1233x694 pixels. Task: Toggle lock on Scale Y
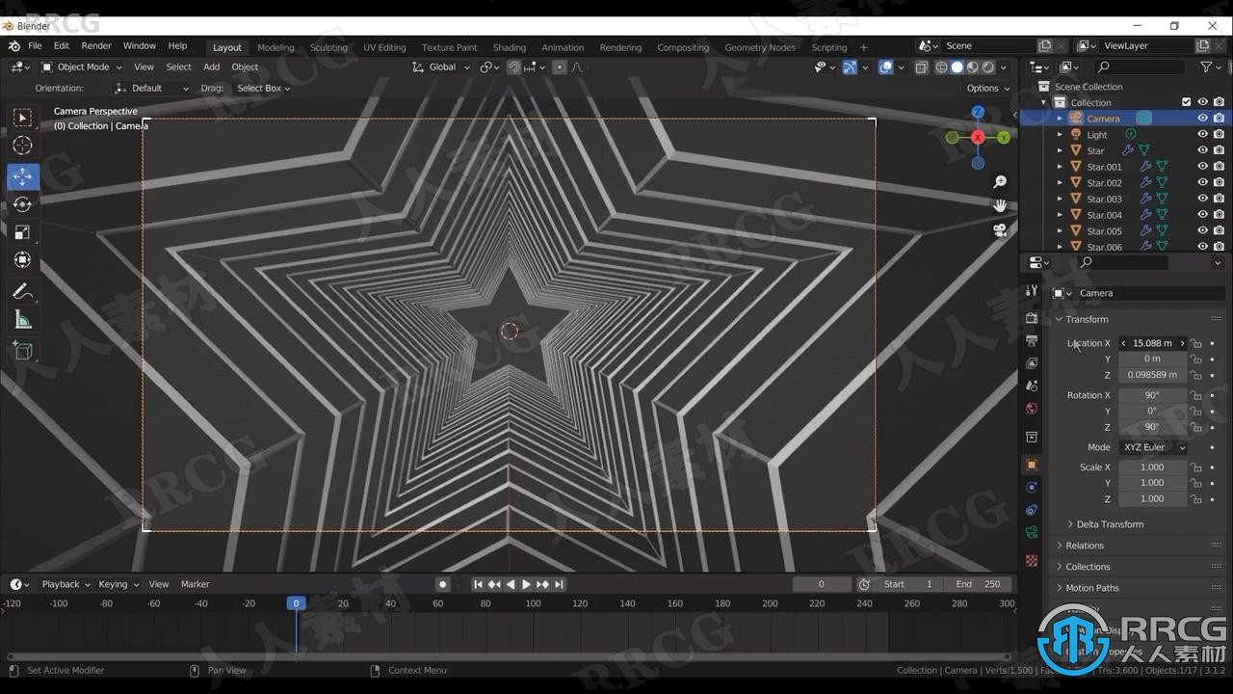[1195, 483]
